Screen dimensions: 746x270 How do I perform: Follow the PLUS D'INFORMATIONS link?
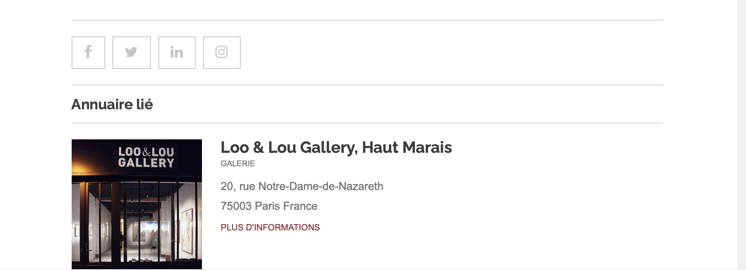tap(270, 227)
